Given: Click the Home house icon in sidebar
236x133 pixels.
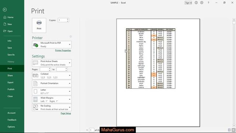Looking at the screenshot, I should [x=5, y=17].
